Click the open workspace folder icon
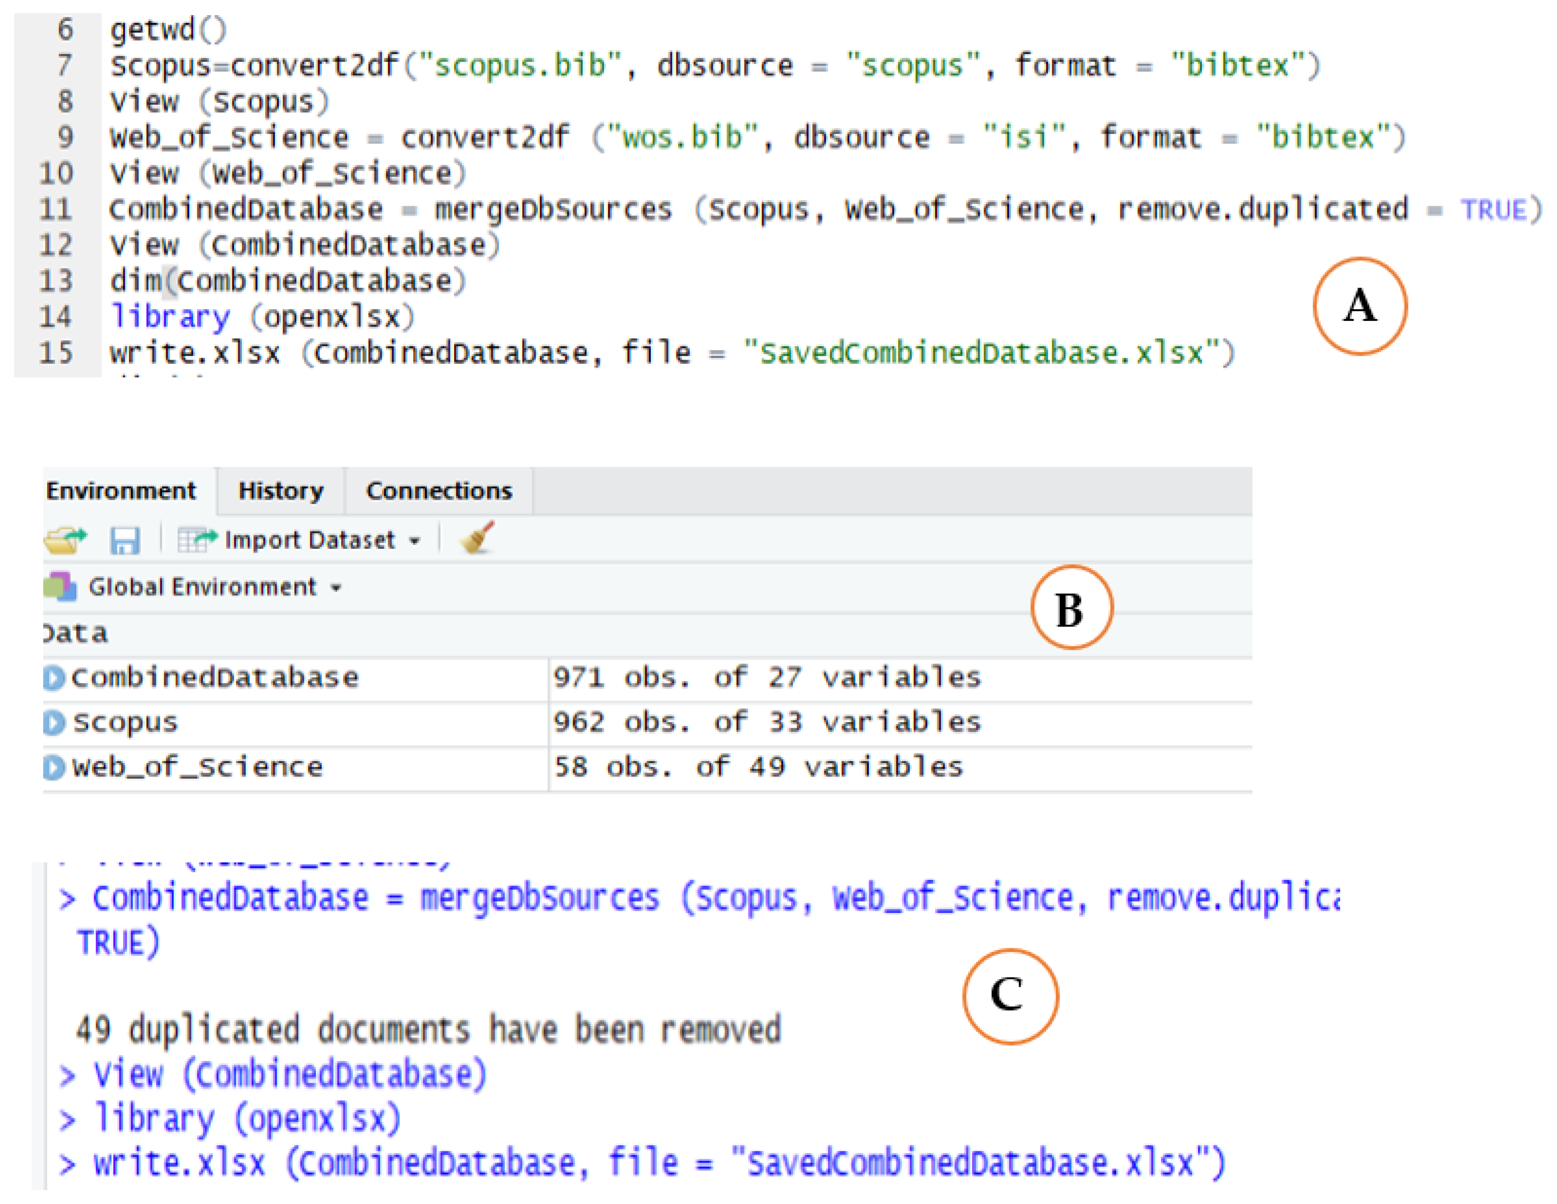 [64, 540]
